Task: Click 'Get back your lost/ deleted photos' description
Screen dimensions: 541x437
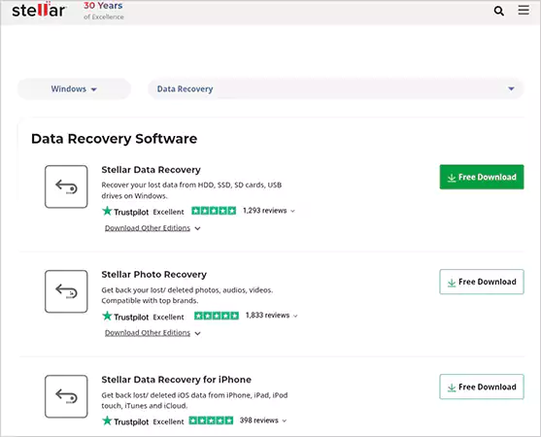Action: [187, 295]
